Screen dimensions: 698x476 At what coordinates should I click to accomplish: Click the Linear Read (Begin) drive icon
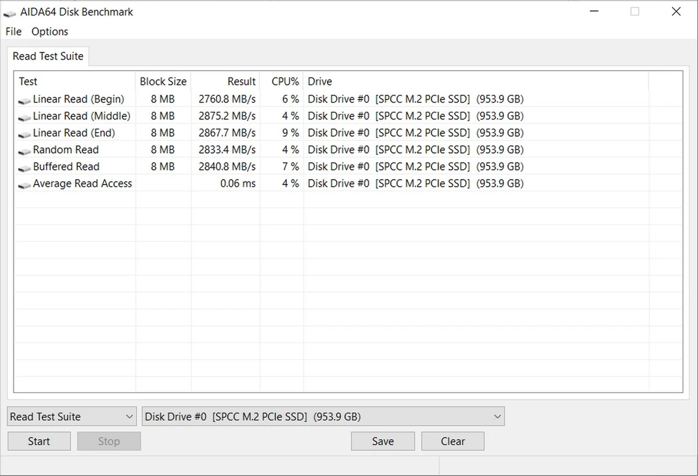pyautogui.click(x=24, y=100)
